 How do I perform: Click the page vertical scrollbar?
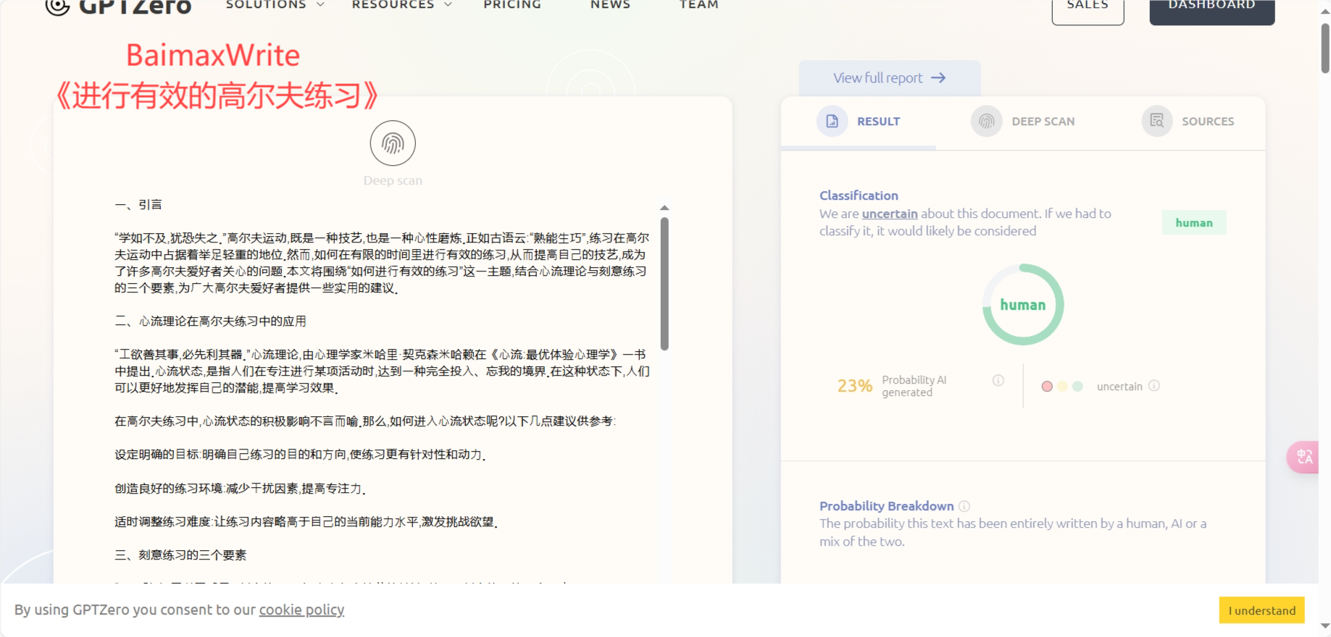click(x=1325, y=48)
